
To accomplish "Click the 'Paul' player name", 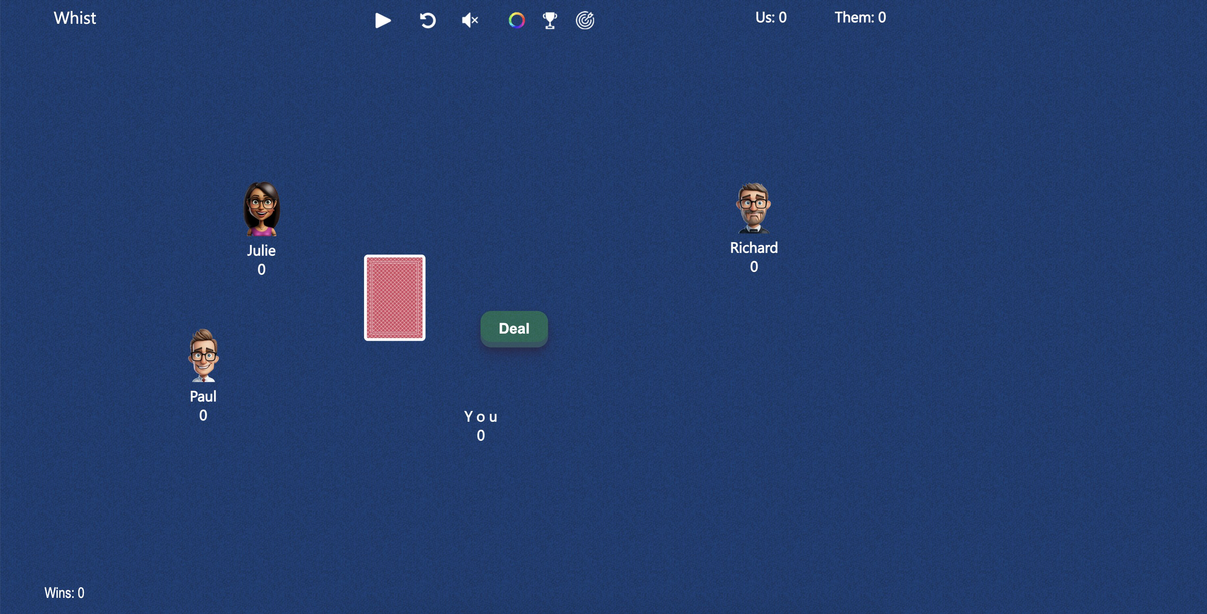I will pyautogui.click(x=203, y=396).
